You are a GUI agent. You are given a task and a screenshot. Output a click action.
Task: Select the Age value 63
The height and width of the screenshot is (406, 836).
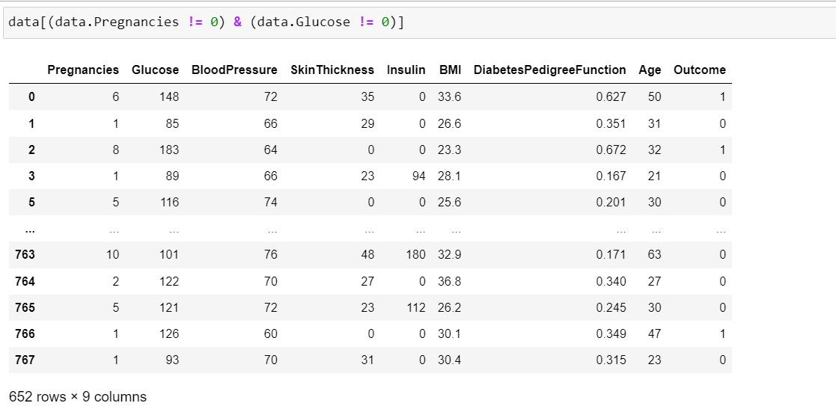pos(654,255)
